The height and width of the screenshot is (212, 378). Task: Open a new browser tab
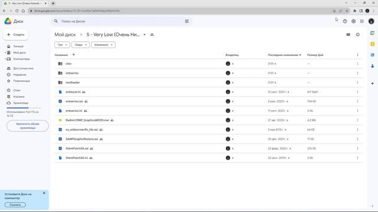[53, 4]
